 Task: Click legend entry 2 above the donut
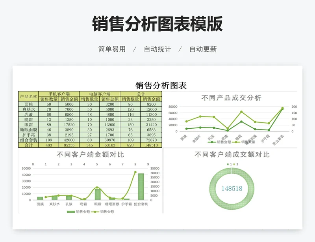point(235,164)
